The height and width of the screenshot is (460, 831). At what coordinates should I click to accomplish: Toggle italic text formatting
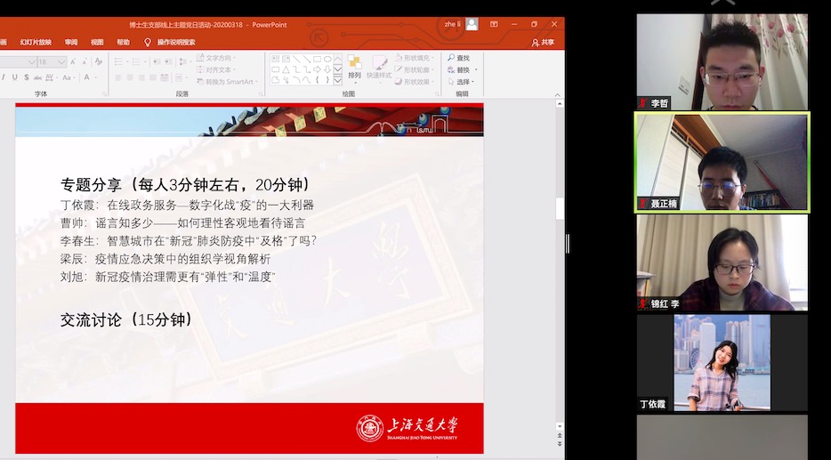click(x=4, y=78)
